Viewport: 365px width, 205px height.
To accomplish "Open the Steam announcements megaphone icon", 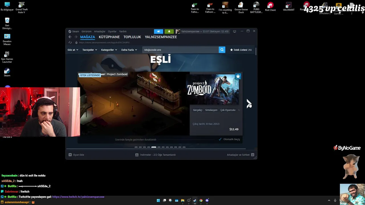I will 159,31.
